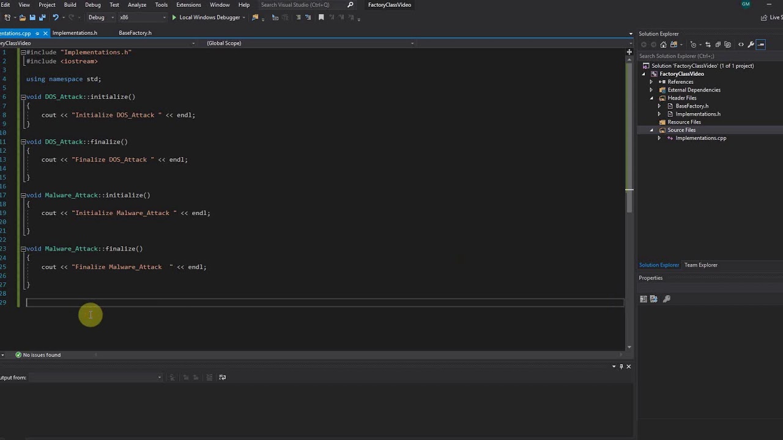Open the Help menu
783x440 pixels.
pyautogui.click(x=244, y=5)
